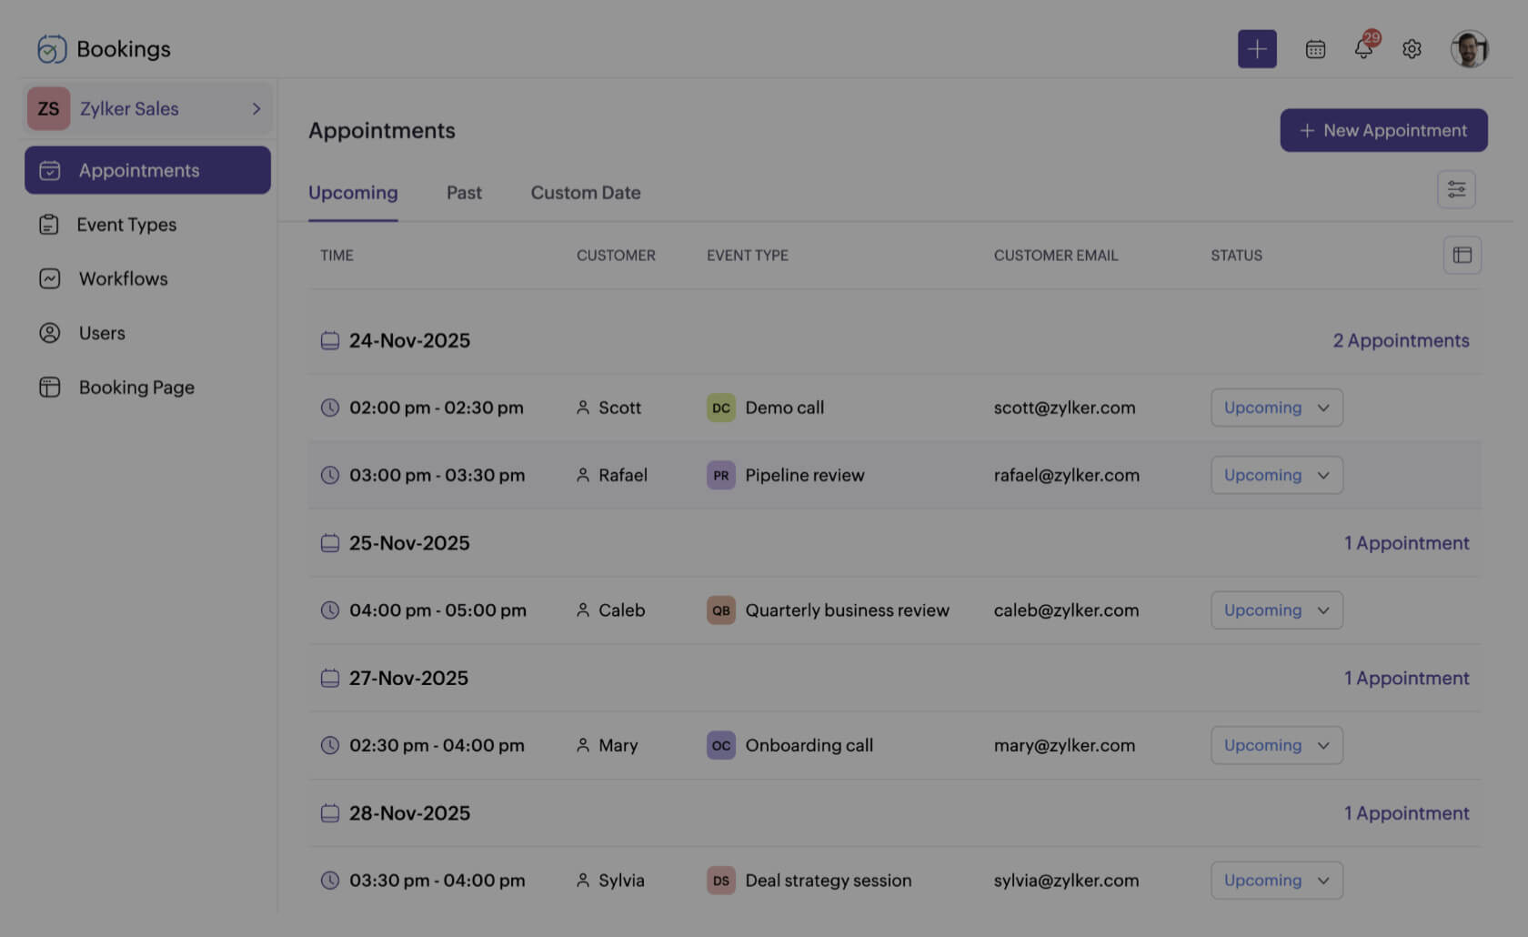Select the scott@zylker.com email
This screenshot has height=937, width=1528.
[x=1064, y=408]
